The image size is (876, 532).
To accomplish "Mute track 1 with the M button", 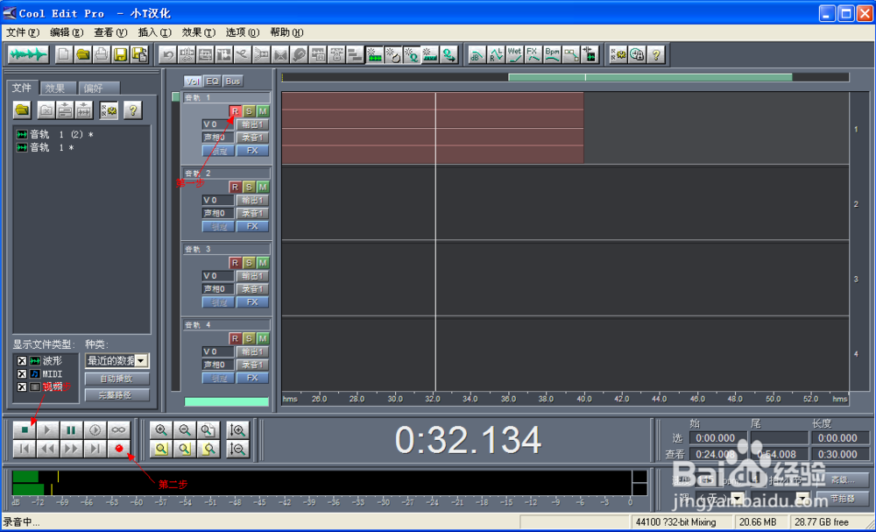I will click(x=262, y=111).
